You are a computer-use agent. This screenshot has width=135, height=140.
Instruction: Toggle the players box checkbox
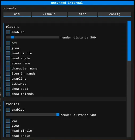click(x=8, y=43)
